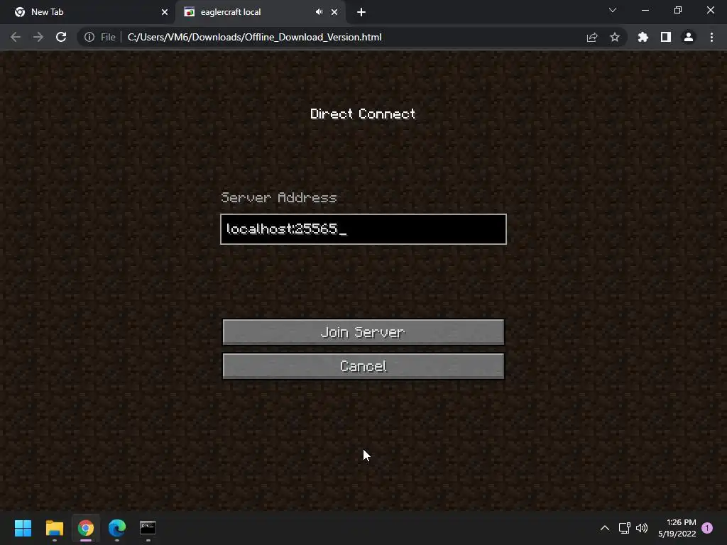The image size is (727, 545).
Task: Open the Windows Start menu
Action: click(23, 528)
